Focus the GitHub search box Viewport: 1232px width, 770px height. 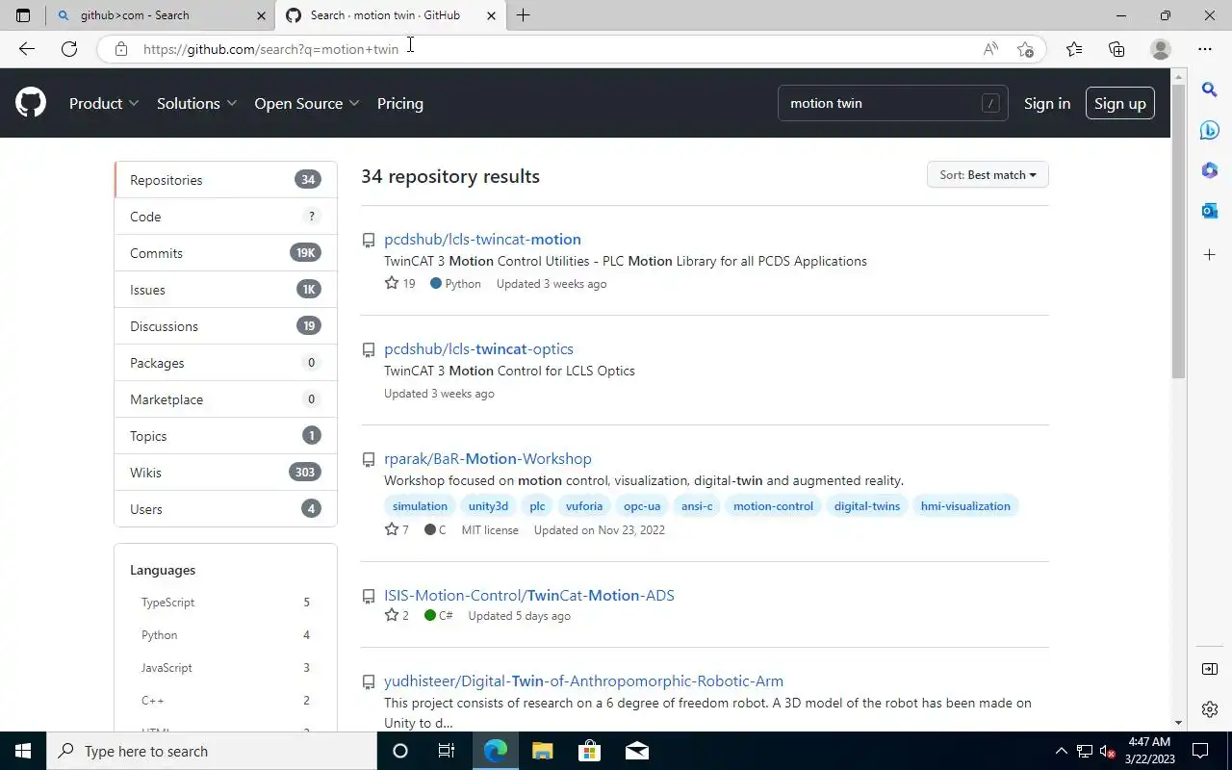(x=892, y=103)
